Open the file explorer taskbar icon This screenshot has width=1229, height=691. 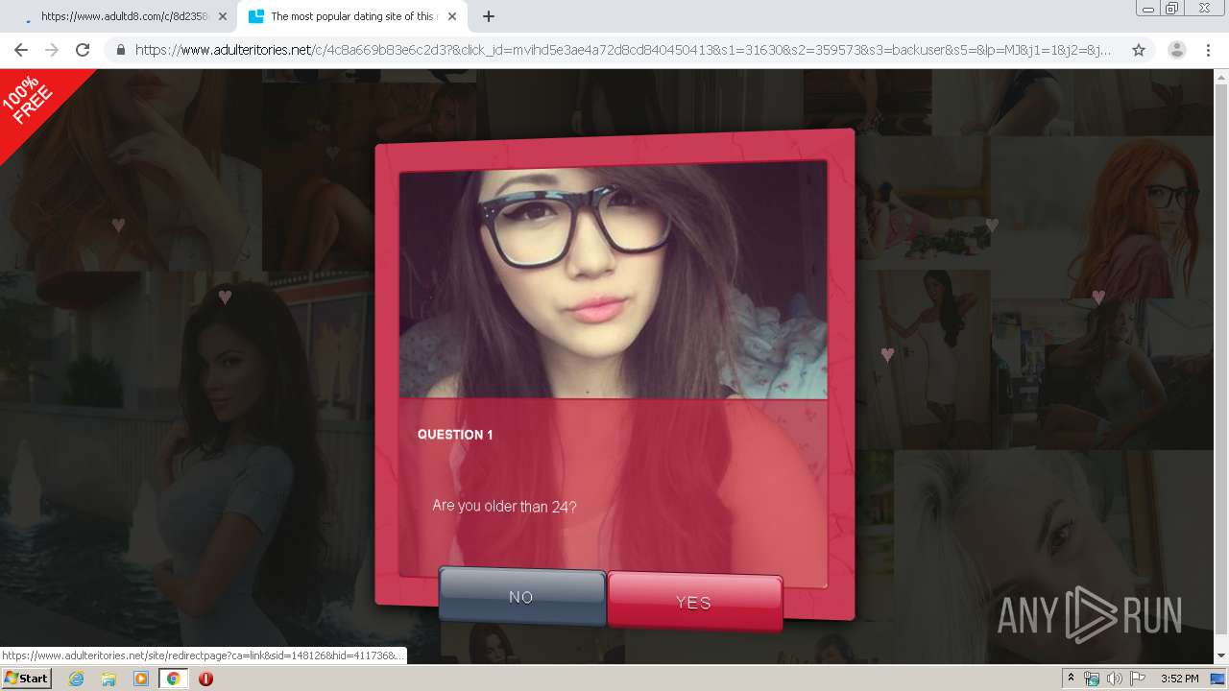(x=108, y=679)
